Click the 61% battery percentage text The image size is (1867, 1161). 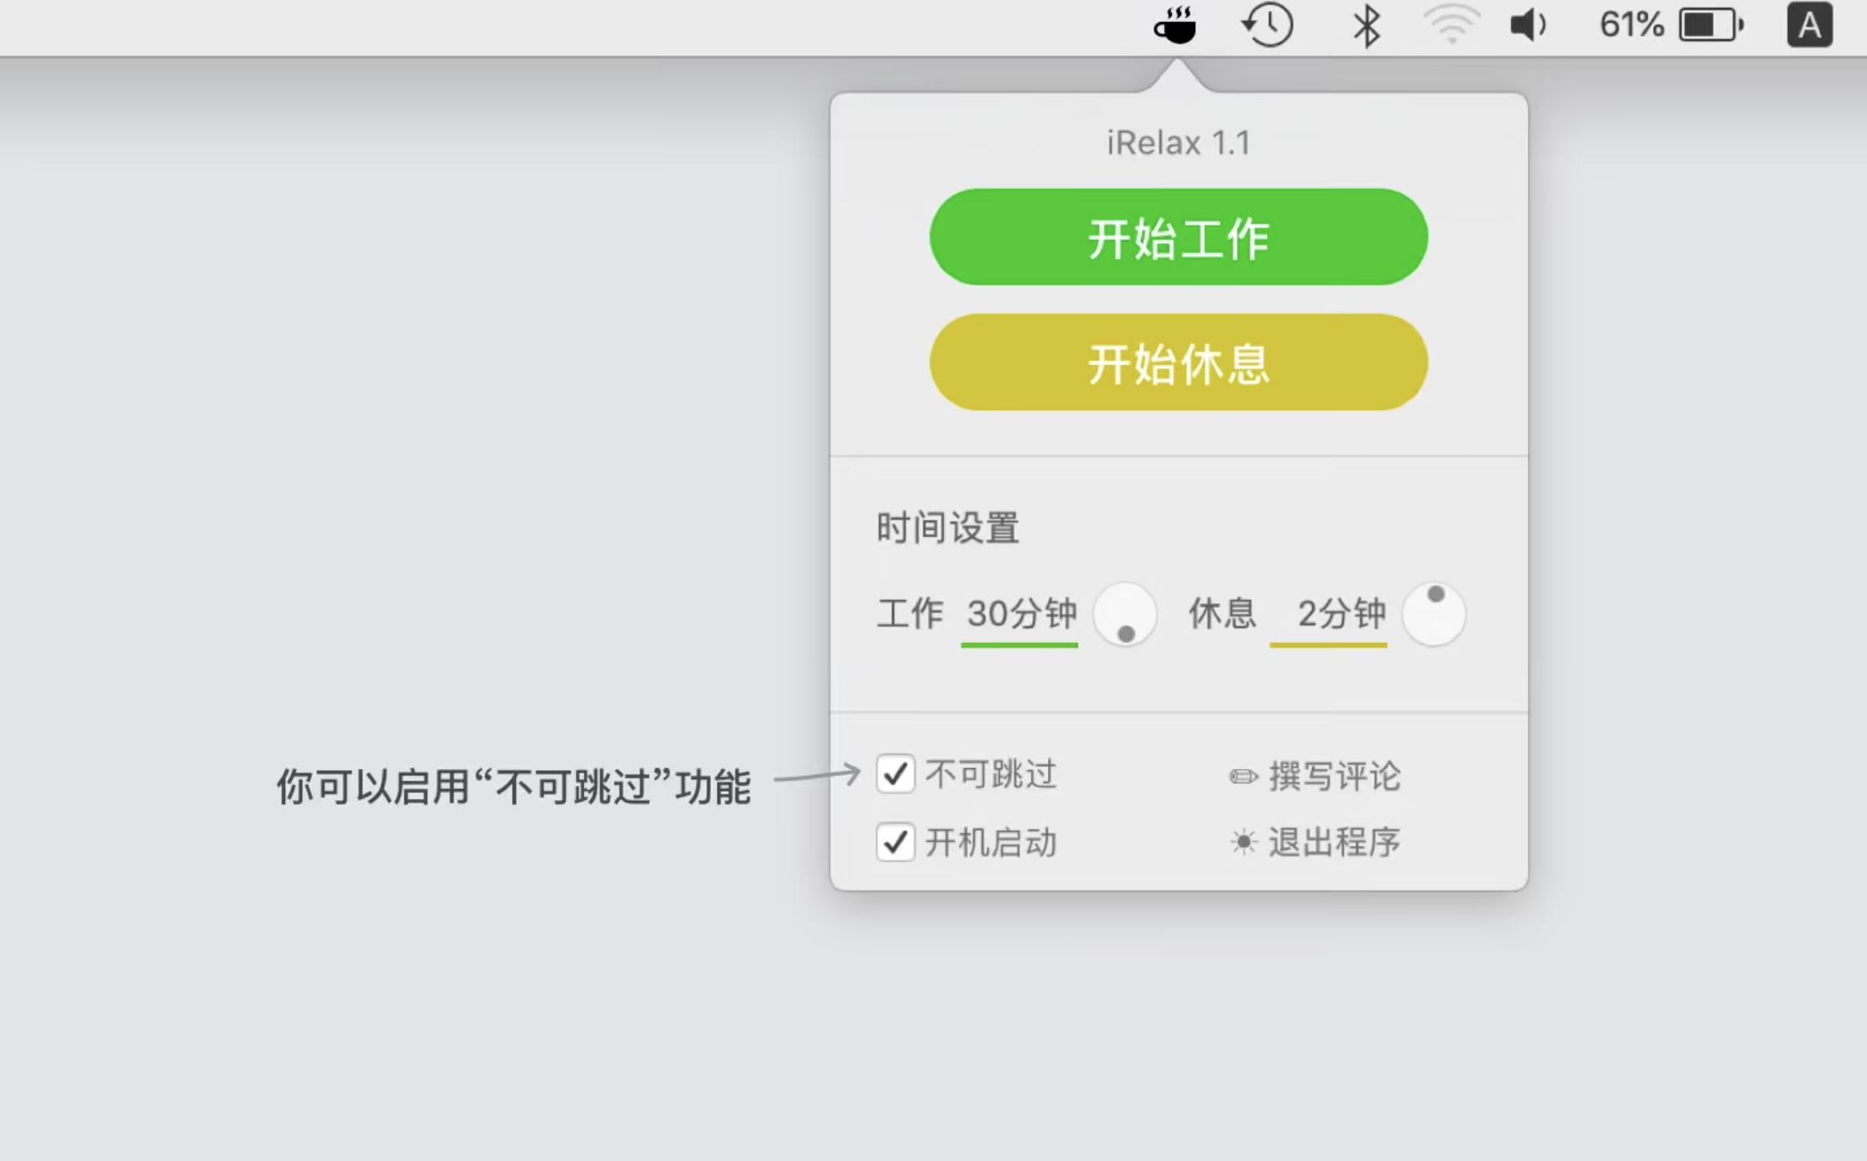(x=1632, y=26)
